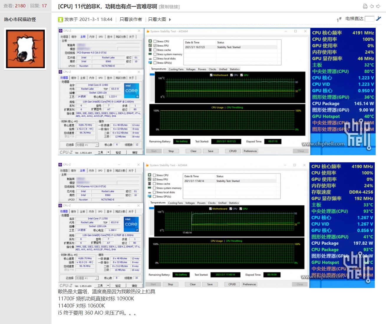Click the blue elevator jump icon
The height and width of the screenshot is (324, 386).
[379, 19]
